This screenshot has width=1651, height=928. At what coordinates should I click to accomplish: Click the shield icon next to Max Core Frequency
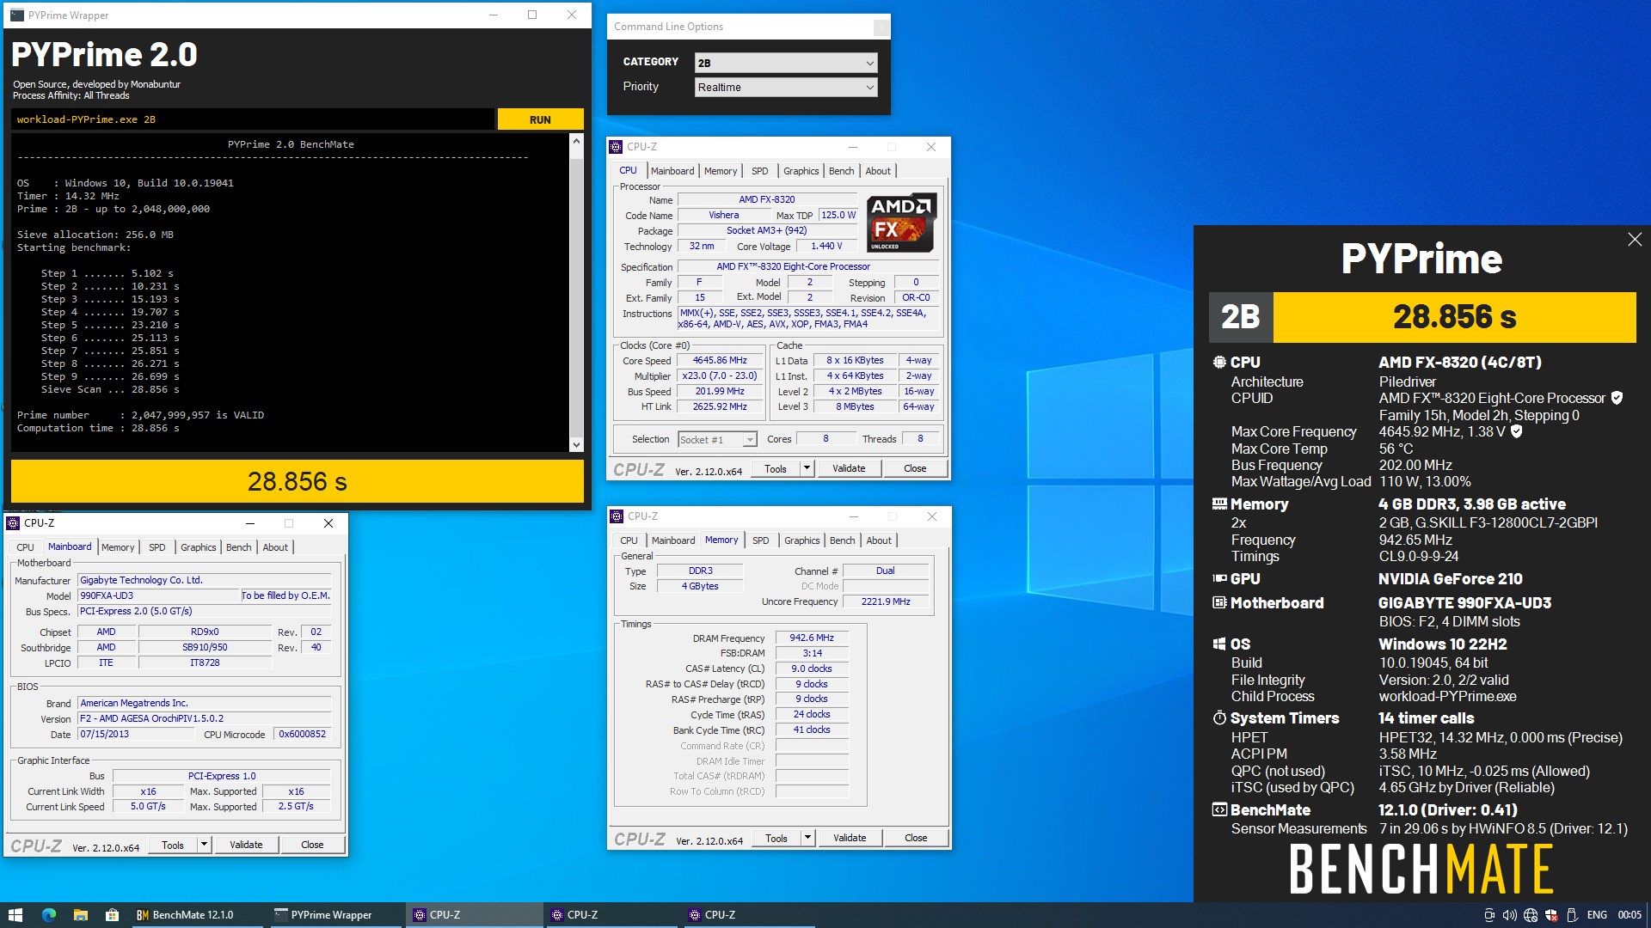[1517, 431]
